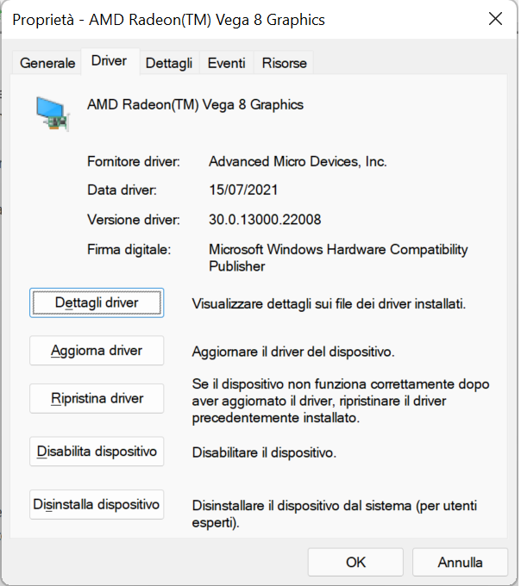This screenshot has height=586, width=521.
Task: Click the driver version 30.0.13000.22008
Action: [265, 220]
